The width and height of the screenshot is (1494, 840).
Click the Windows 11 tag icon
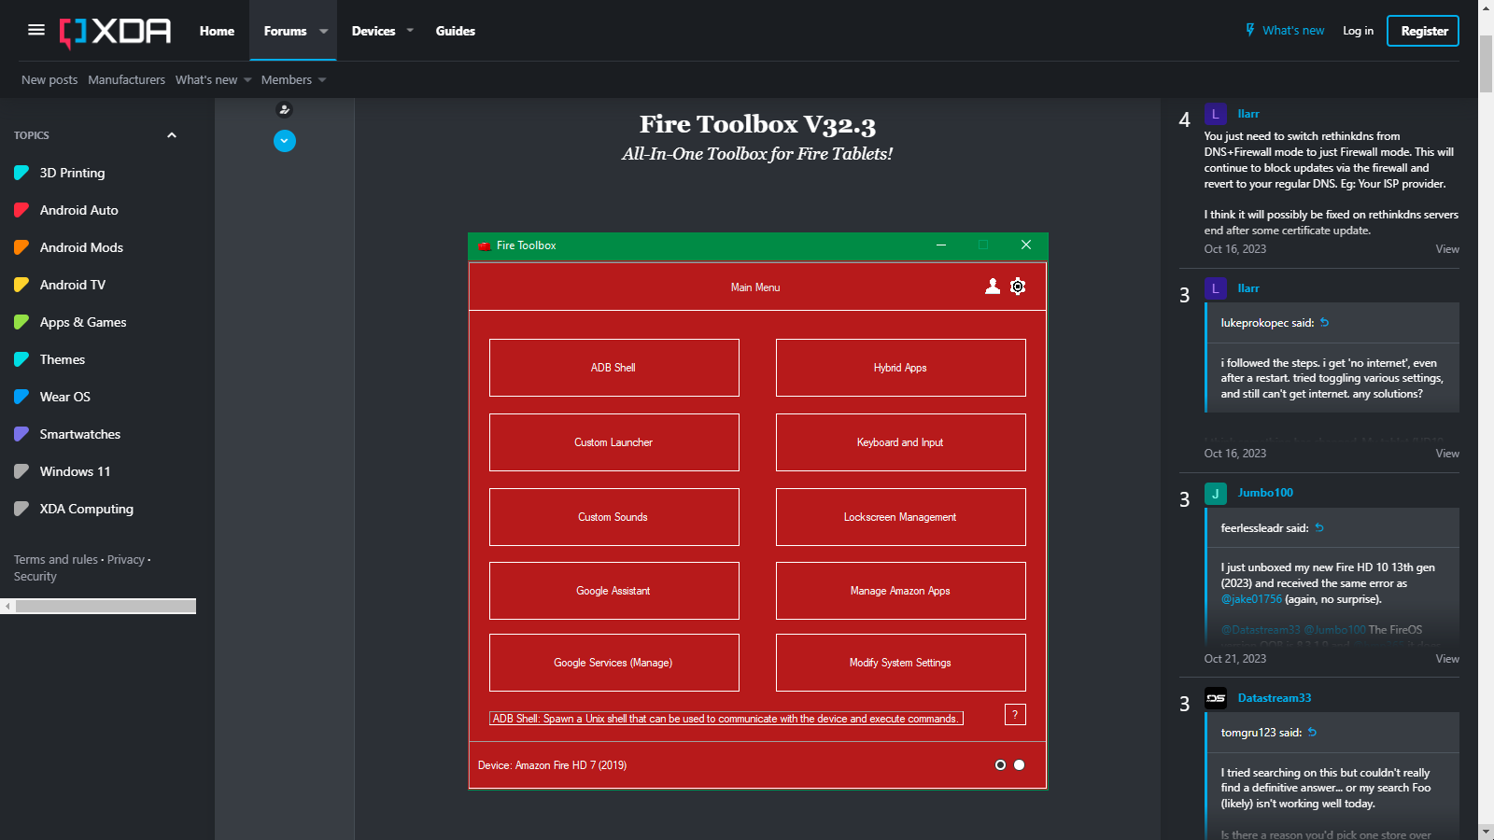(x=21, y=471)
